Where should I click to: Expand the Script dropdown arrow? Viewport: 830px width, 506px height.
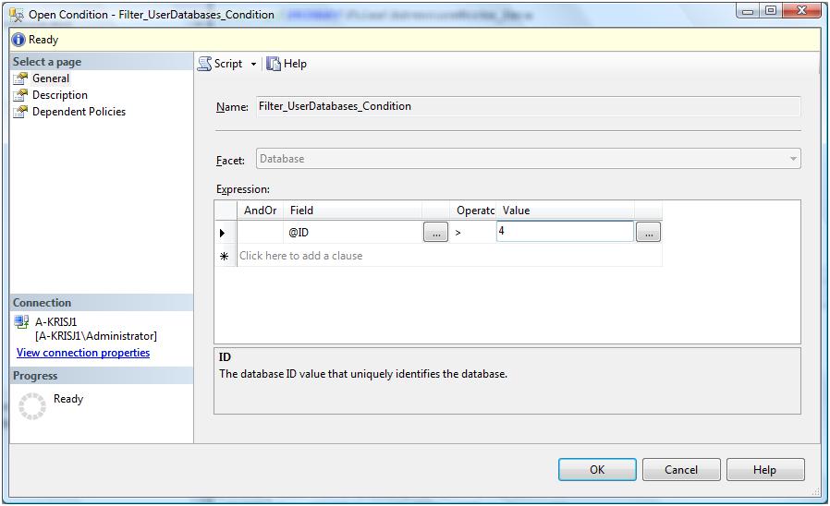[253, 64]
